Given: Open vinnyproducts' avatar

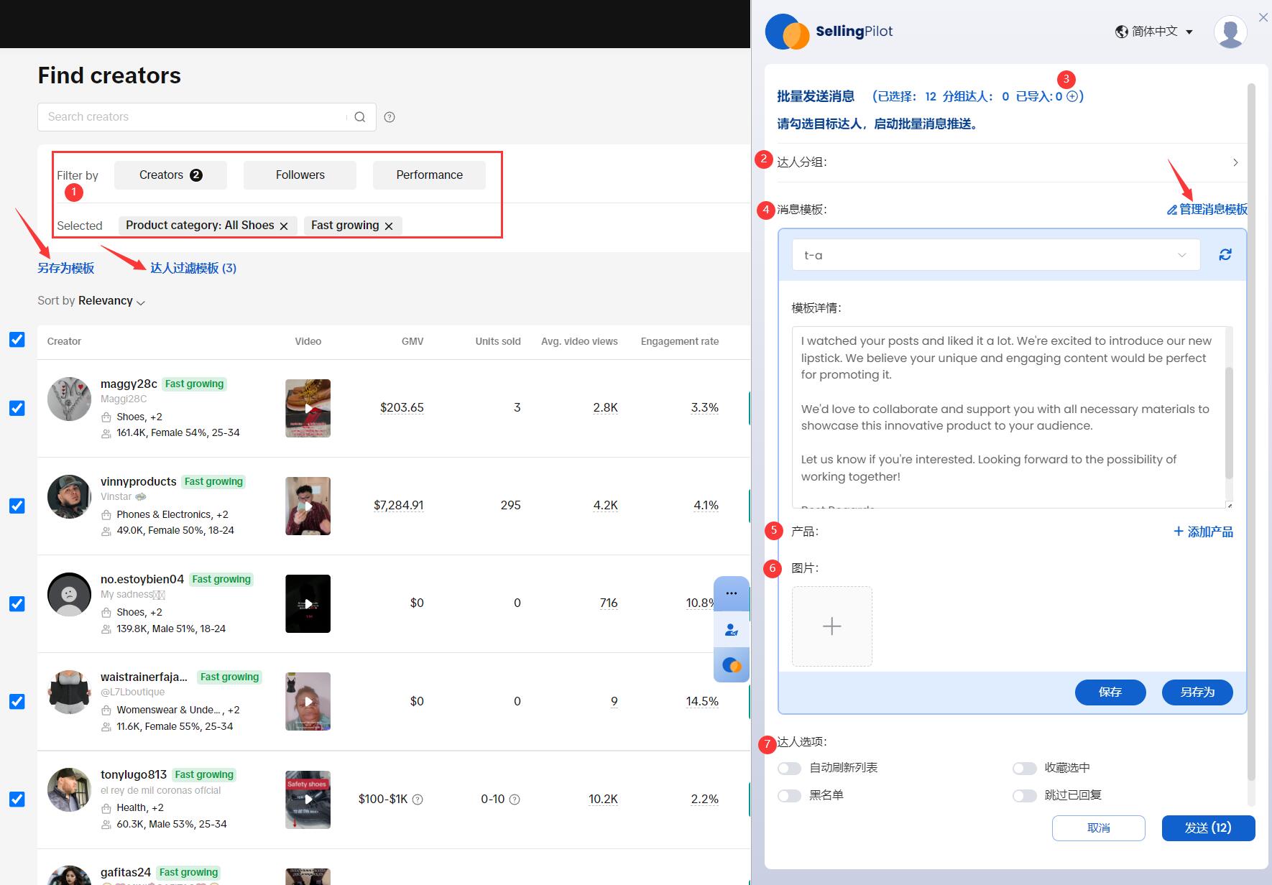Looking at the screenshot, I should tap(69, 496).
